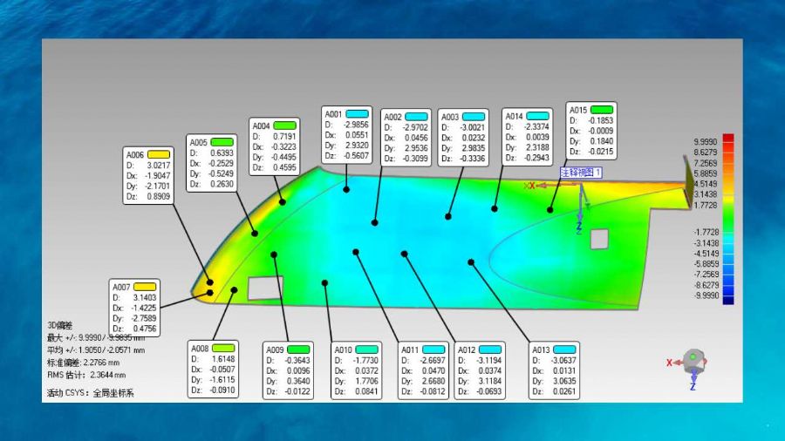Click the 1.7728 legend value
785x441 pixels.
(x=705, y=205)
